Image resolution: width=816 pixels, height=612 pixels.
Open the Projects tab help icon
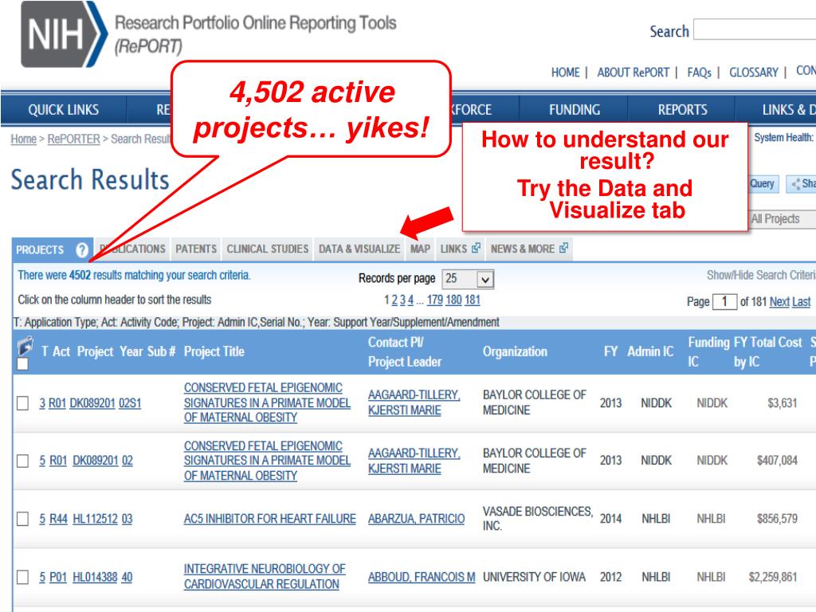[x=82, y=249]
